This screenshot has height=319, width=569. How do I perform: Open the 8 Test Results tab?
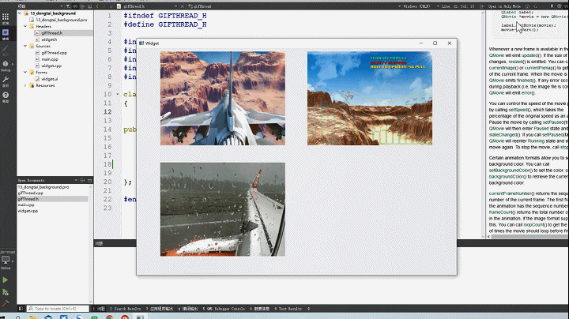288,309
